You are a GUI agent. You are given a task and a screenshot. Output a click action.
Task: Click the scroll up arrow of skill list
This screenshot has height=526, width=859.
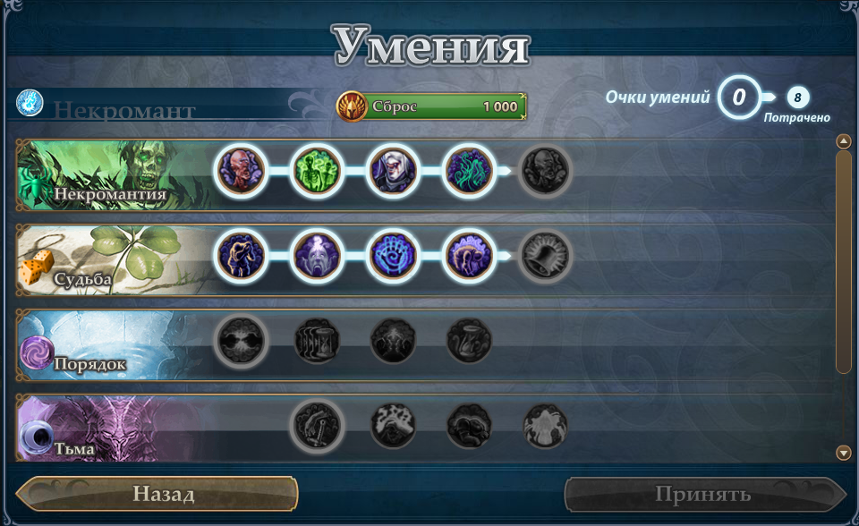[x=844, y=141]
